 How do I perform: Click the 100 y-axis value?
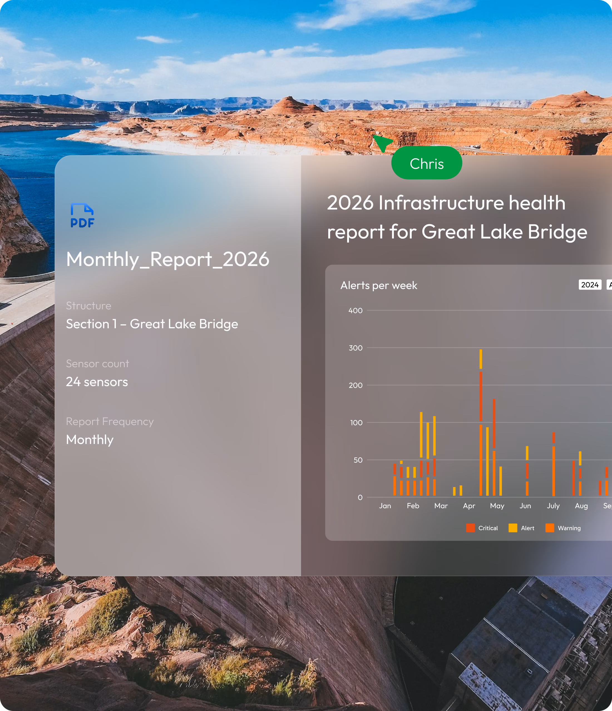(356, 423)
